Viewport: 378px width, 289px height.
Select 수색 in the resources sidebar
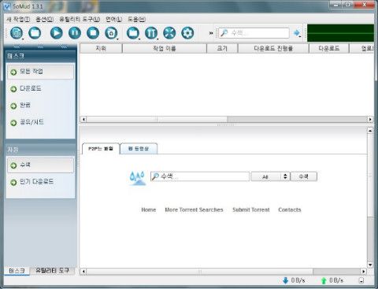pos(41,165)
